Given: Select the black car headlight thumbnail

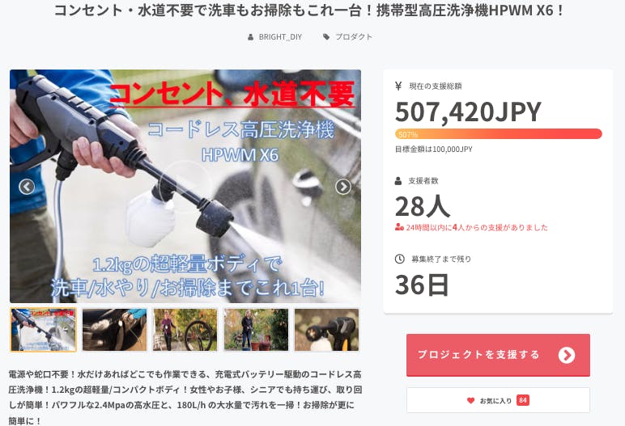Looking at the screenshot, I should 114,330.
